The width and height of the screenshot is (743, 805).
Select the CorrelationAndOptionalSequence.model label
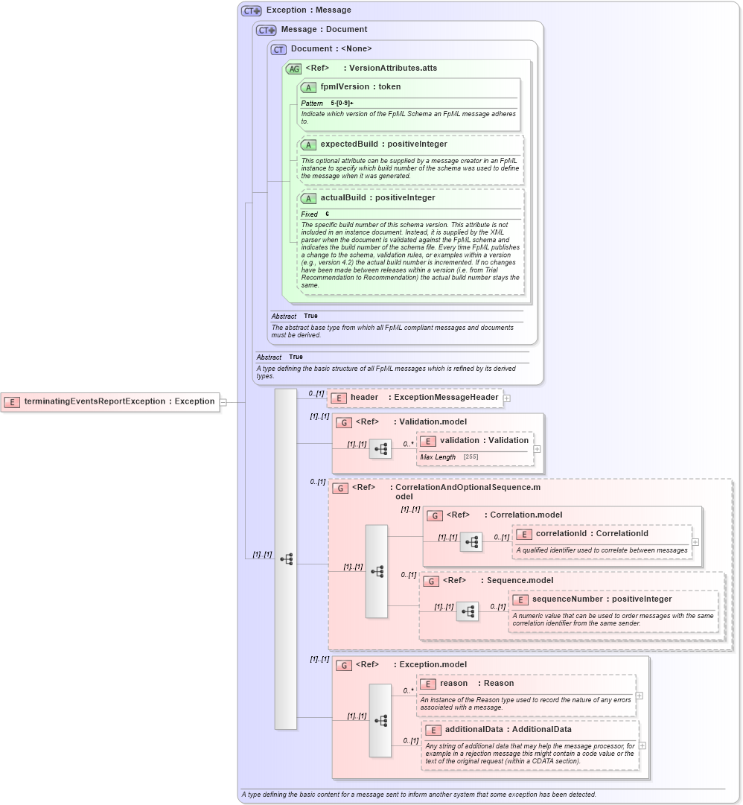coord(447,491)
